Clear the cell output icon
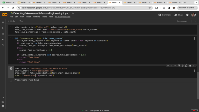This screenshot has height=112, width=199. coord(11,80)
